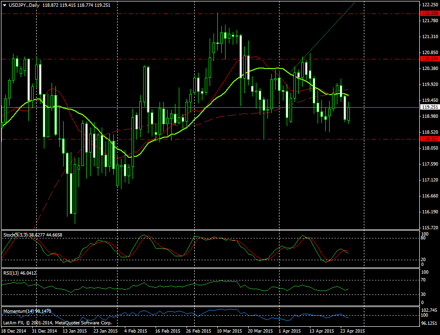The width and height of the screenshot is (440, 335).
Task: Click the 116.190 value on the price scale
Action: pos(429,212)
